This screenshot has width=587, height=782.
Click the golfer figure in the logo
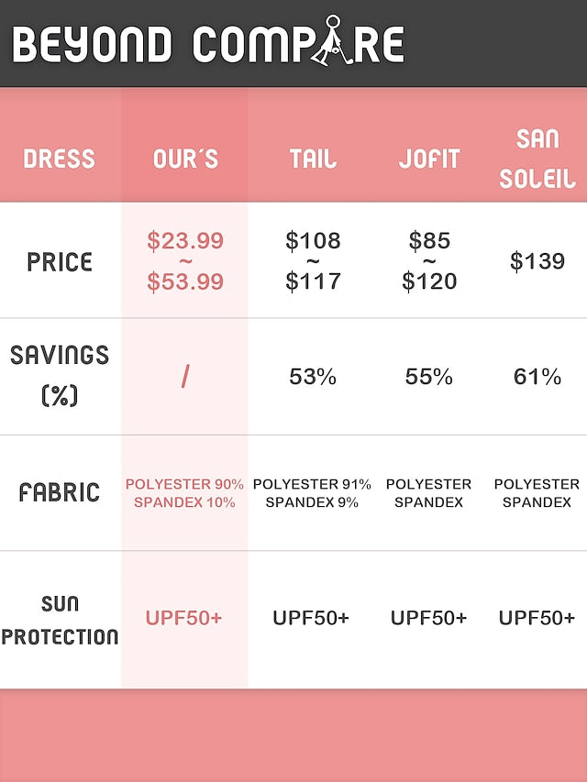tap(328, 41)
